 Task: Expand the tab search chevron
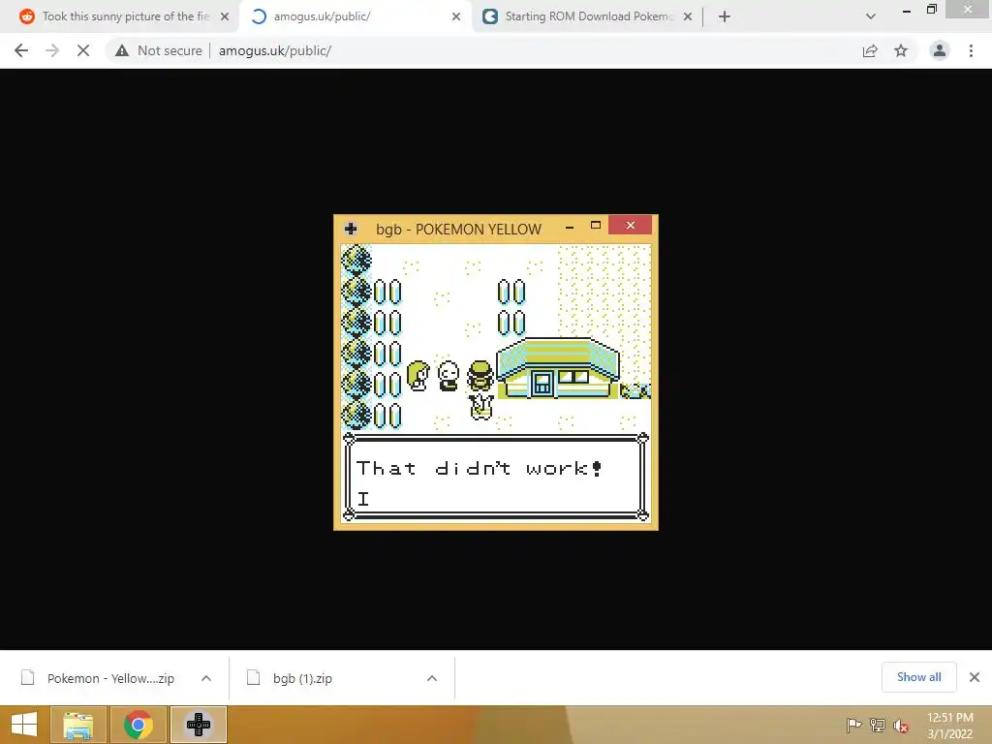(x=871, y=17)
